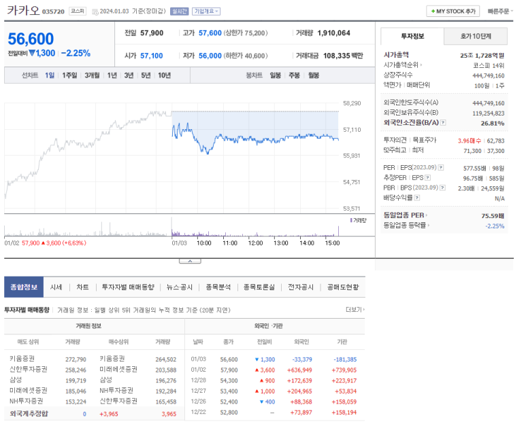This screenshot has width=526, height=424.
Task: Open the 종목토론실 tab
Action: click(x=259, y=287)
